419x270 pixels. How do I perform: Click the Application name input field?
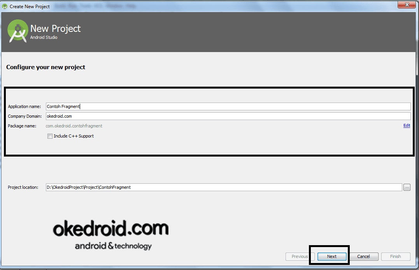click(x=228, y=106)
